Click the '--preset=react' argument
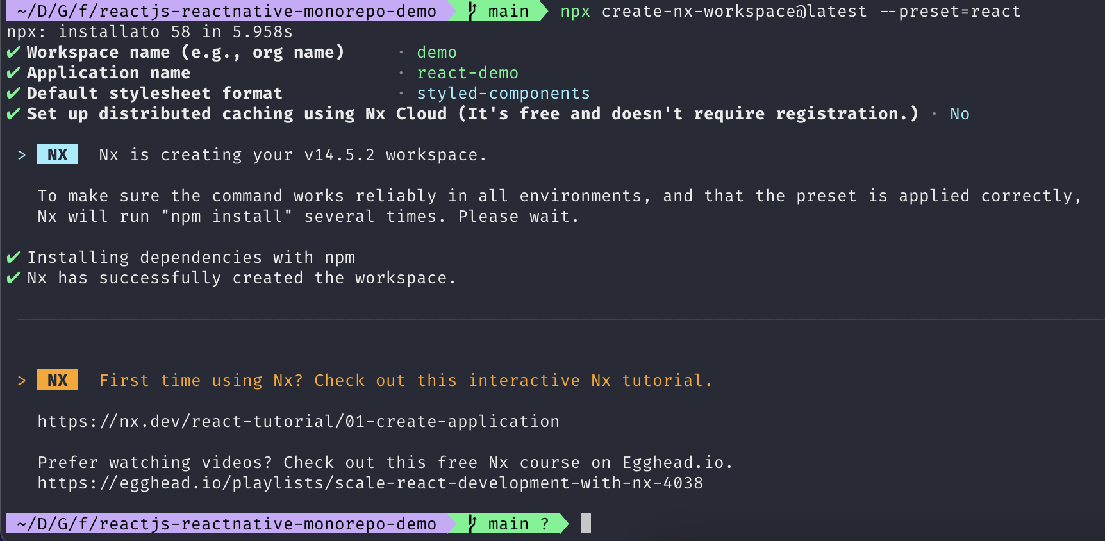 (950, 11)
